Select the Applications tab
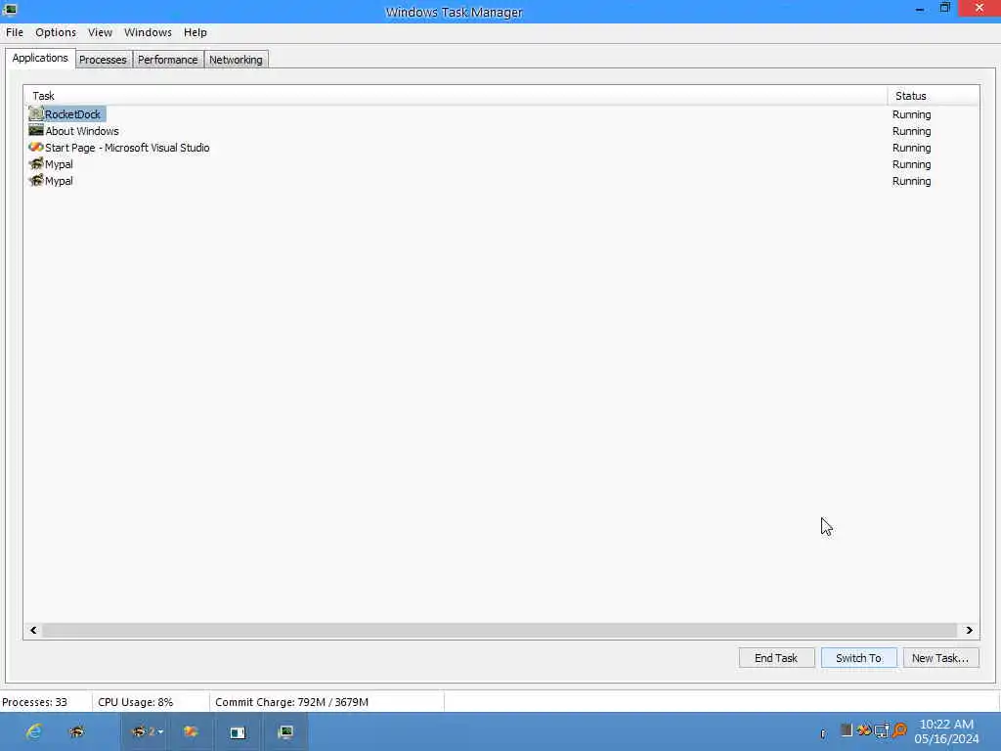 [x=40, y=58]
